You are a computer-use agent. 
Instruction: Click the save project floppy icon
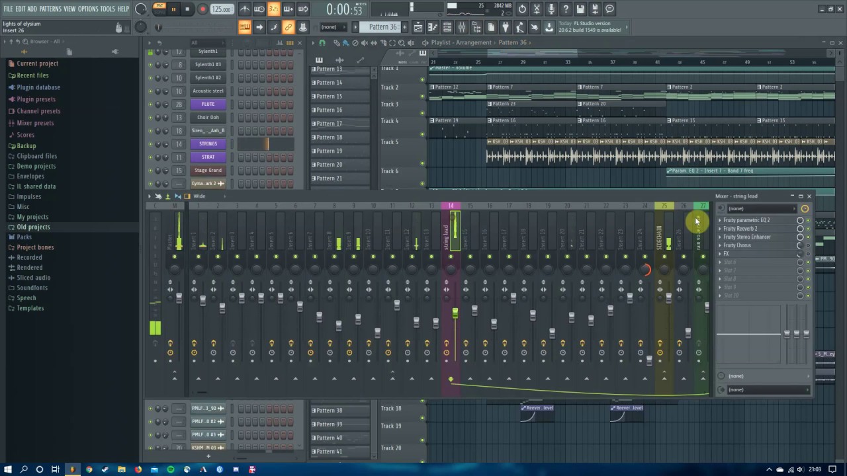coord(580,9)
